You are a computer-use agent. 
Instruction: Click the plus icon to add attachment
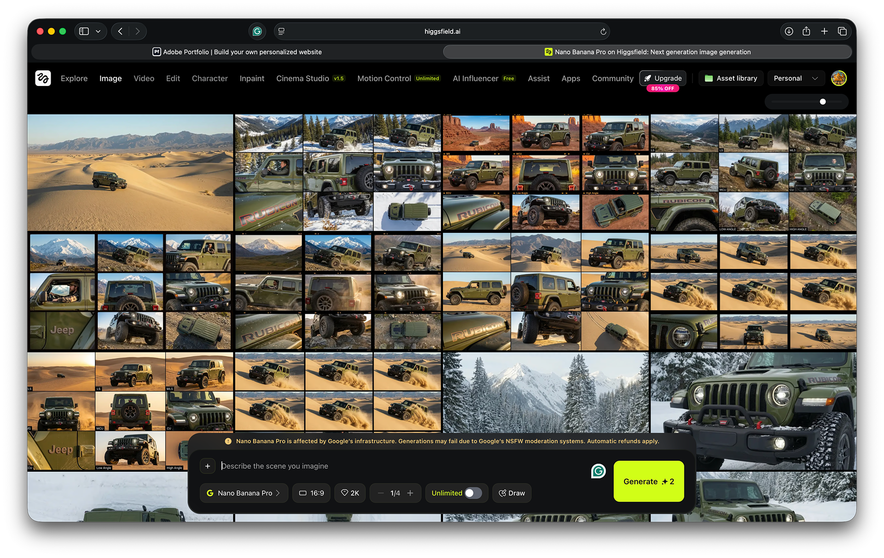(208, 466)
